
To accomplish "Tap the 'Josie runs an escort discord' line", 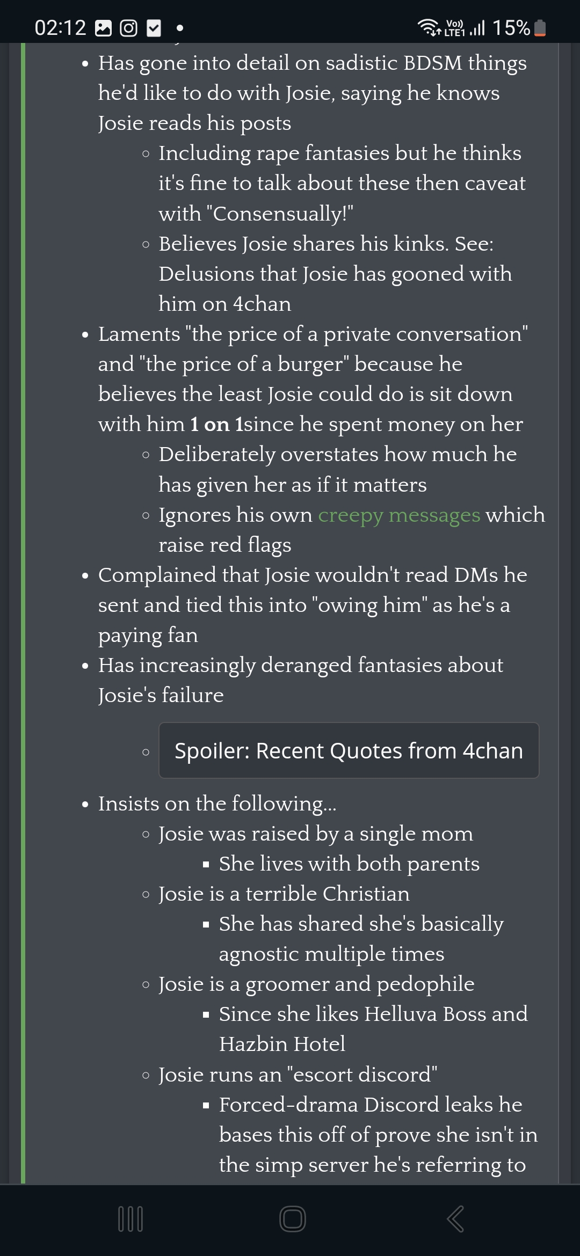I will coord(298,1075).
